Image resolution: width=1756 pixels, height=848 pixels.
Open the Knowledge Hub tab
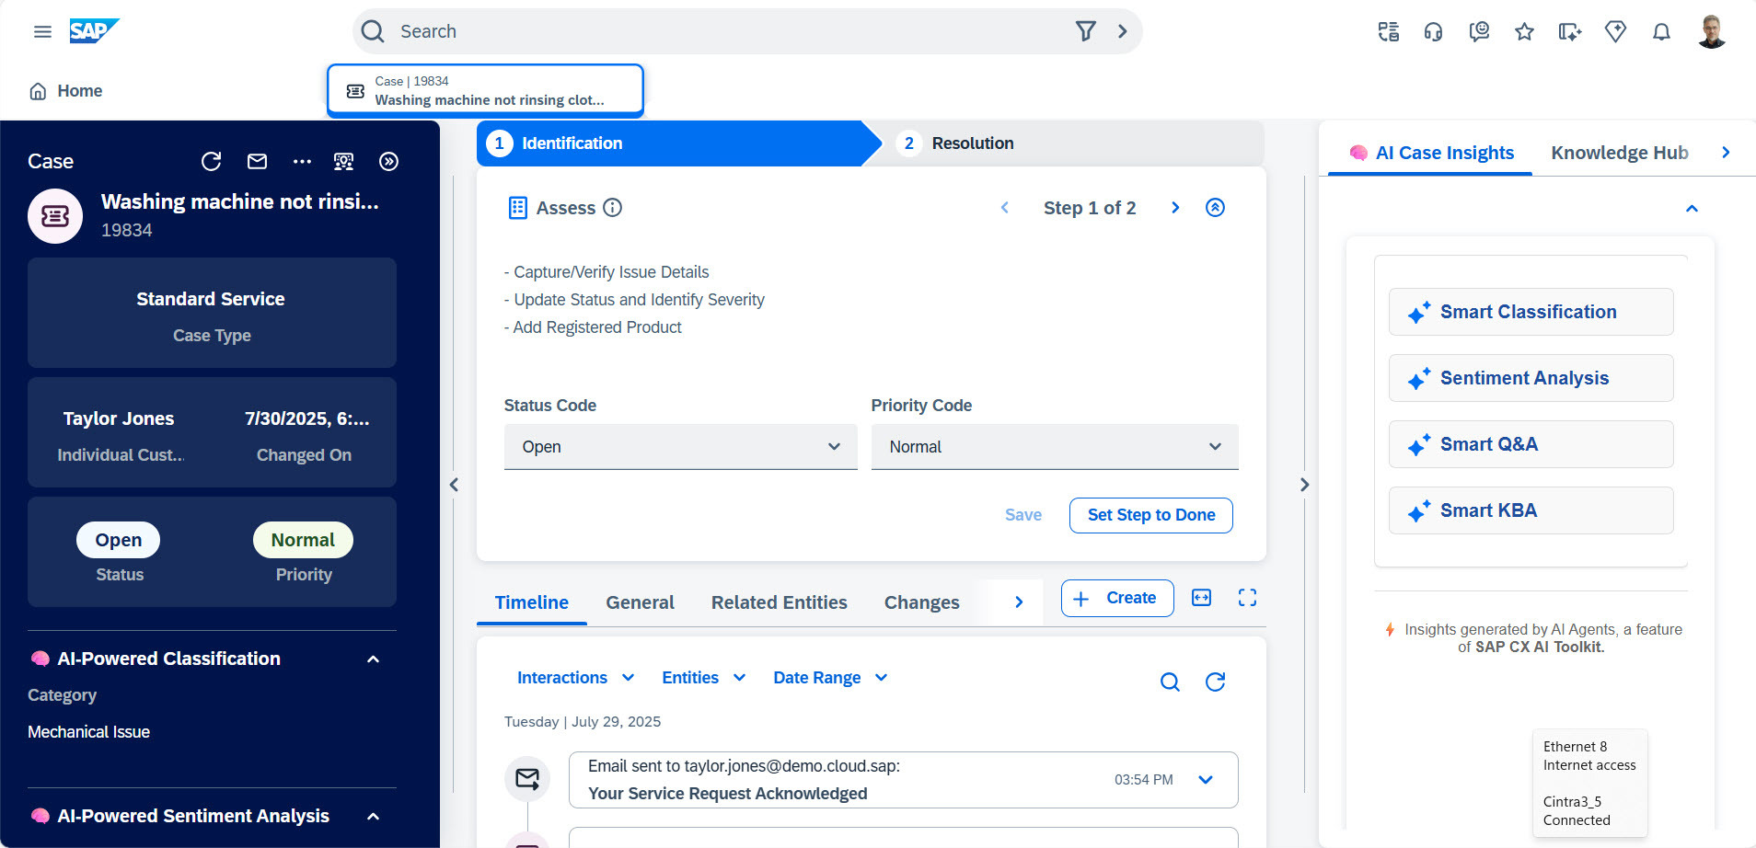click(1619, 153)
